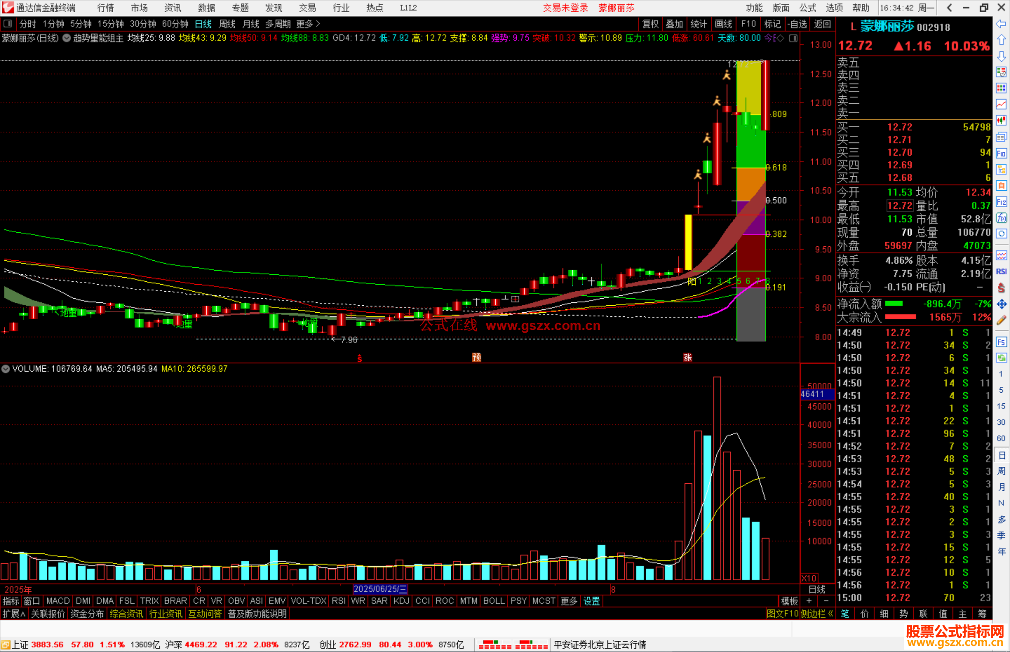This screenshot has width=1010, height=652.
Task: Click the 预 marker on the timeline
Action: point(476,358)
